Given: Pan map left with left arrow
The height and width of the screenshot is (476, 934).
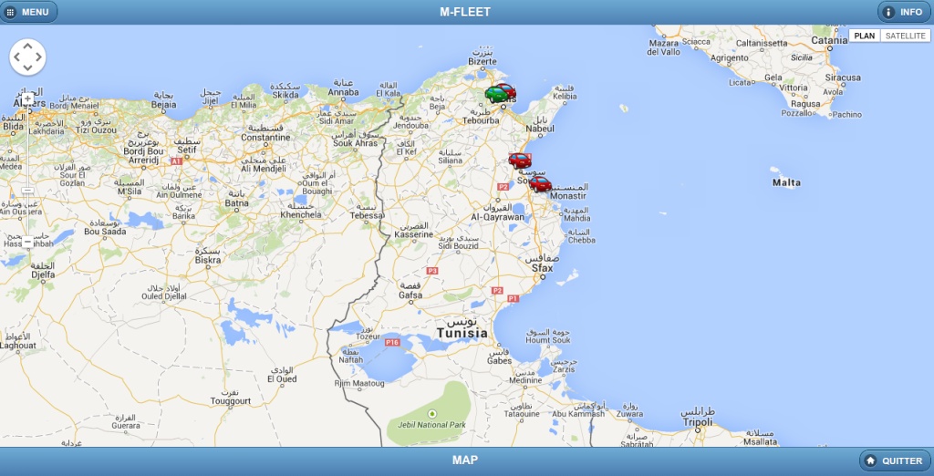Looking at the screenshot, I should coord(16,57).
